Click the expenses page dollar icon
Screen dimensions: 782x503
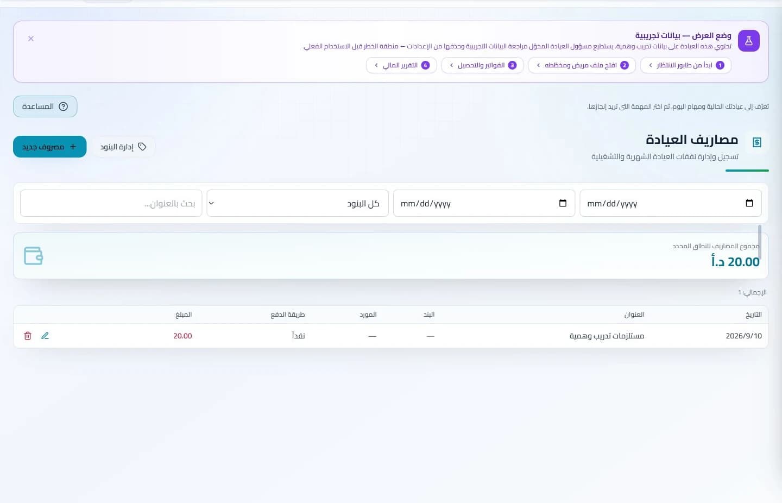click(x=757, y=142)
